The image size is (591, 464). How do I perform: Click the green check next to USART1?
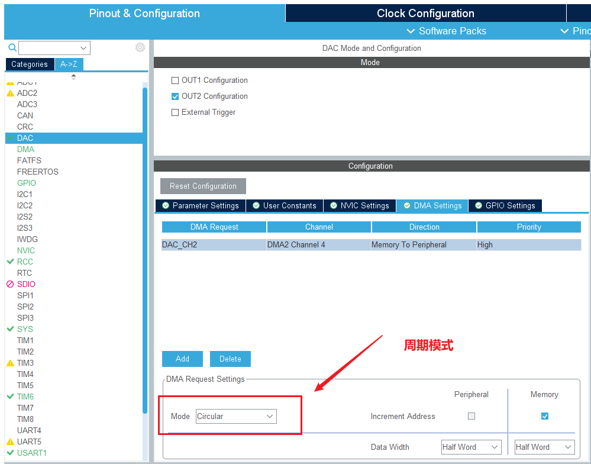(11, 453)
